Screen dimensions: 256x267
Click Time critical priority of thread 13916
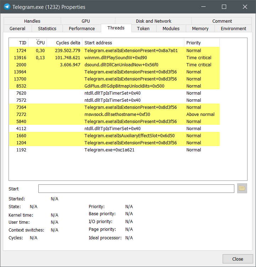tap(199, 58)
